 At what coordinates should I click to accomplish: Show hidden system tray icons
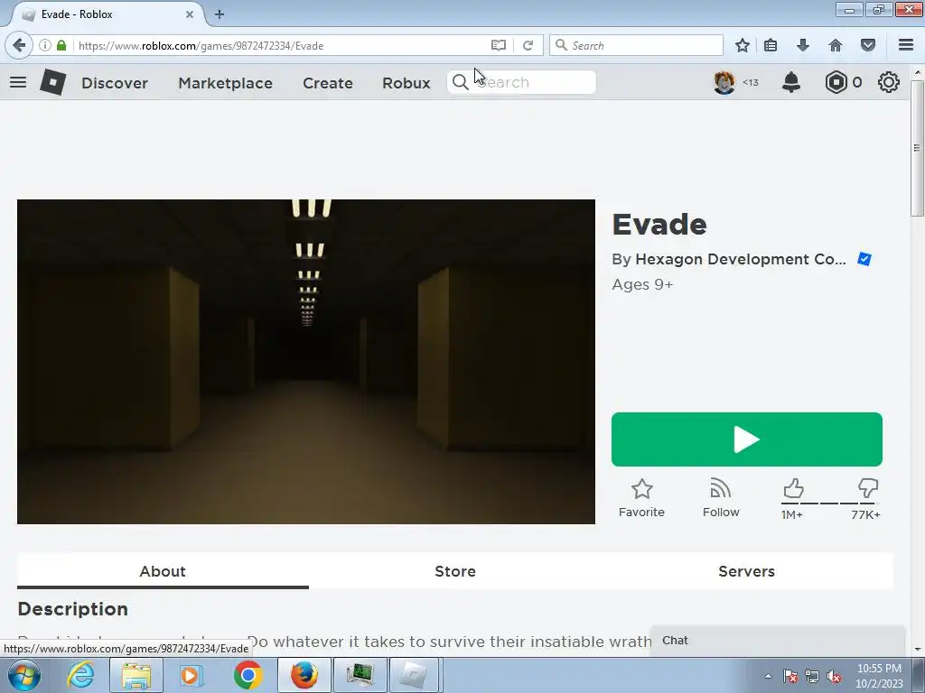768,677
